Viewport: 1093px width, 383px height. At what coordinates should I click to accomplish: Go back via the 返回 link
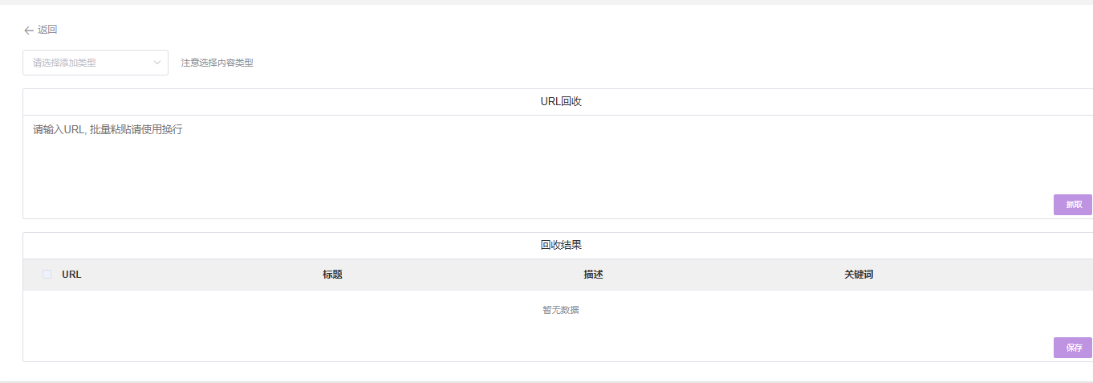pyautogui.click(x=47, y=30)
